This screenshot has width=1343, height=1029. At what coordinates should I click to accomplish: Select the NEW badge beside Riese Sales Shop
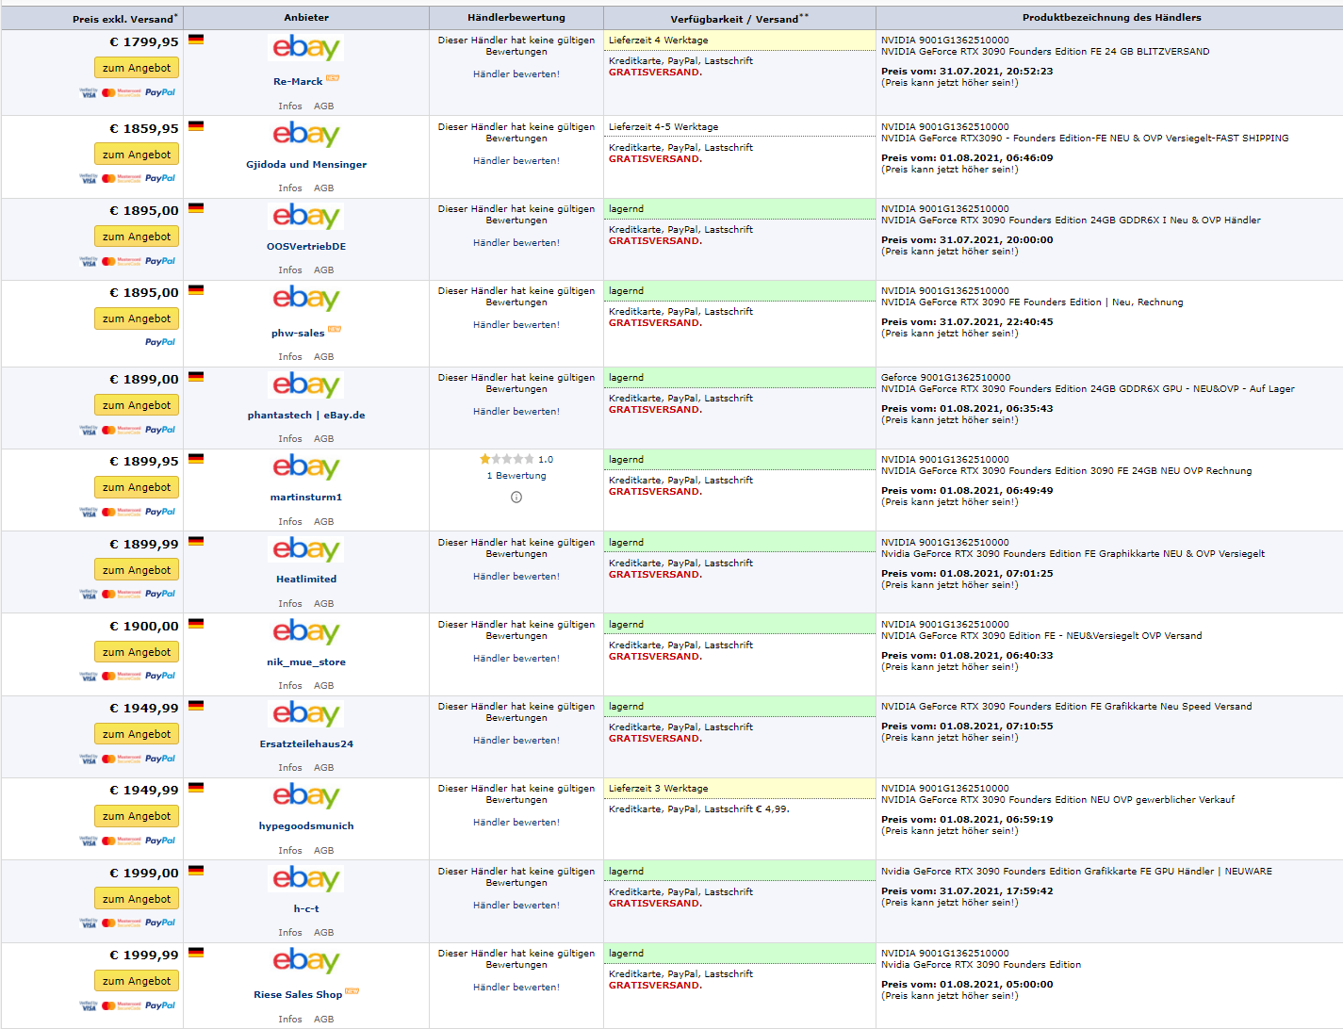352,991
